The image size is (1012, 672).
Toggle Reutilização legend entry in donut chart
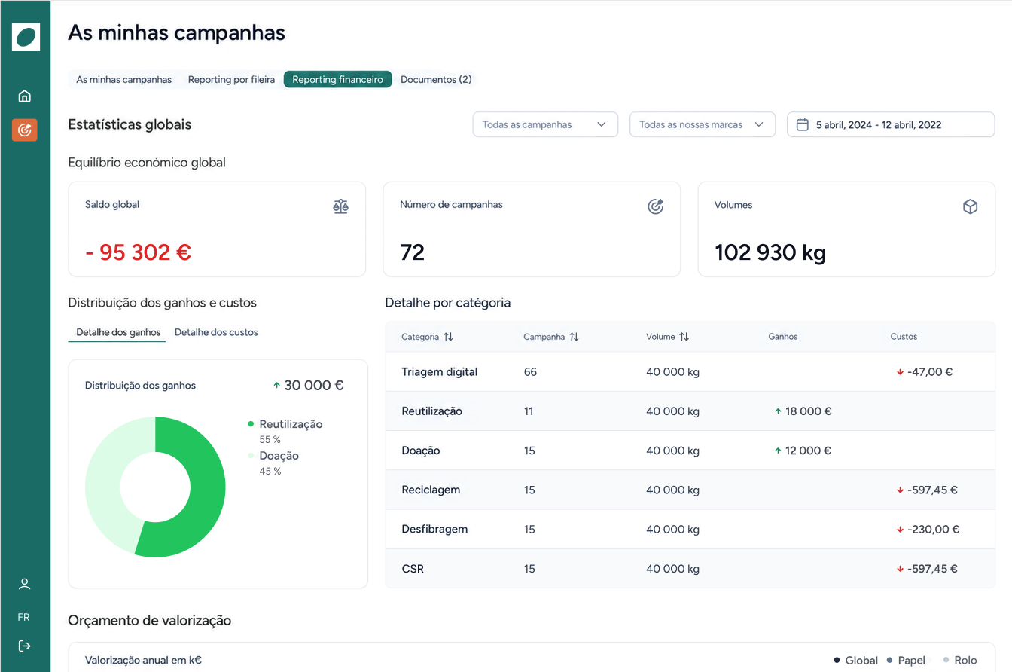(285, 424)
